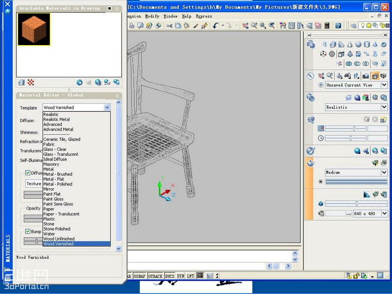Select the orange cube material thumbnail
The image size is (392, 294).
[34, 29]
